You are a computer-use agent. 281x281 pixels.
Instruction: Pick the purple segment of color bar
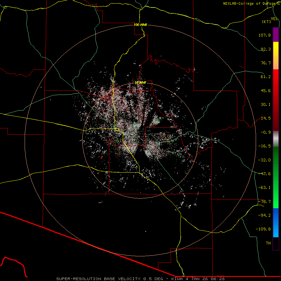276,35
